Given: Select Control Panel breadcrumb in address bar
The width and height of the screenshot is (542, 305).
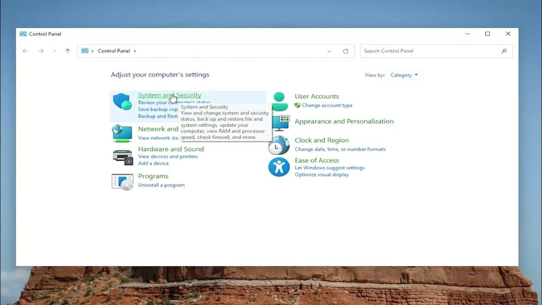Looking at the screenshot, I should point(114,51).
